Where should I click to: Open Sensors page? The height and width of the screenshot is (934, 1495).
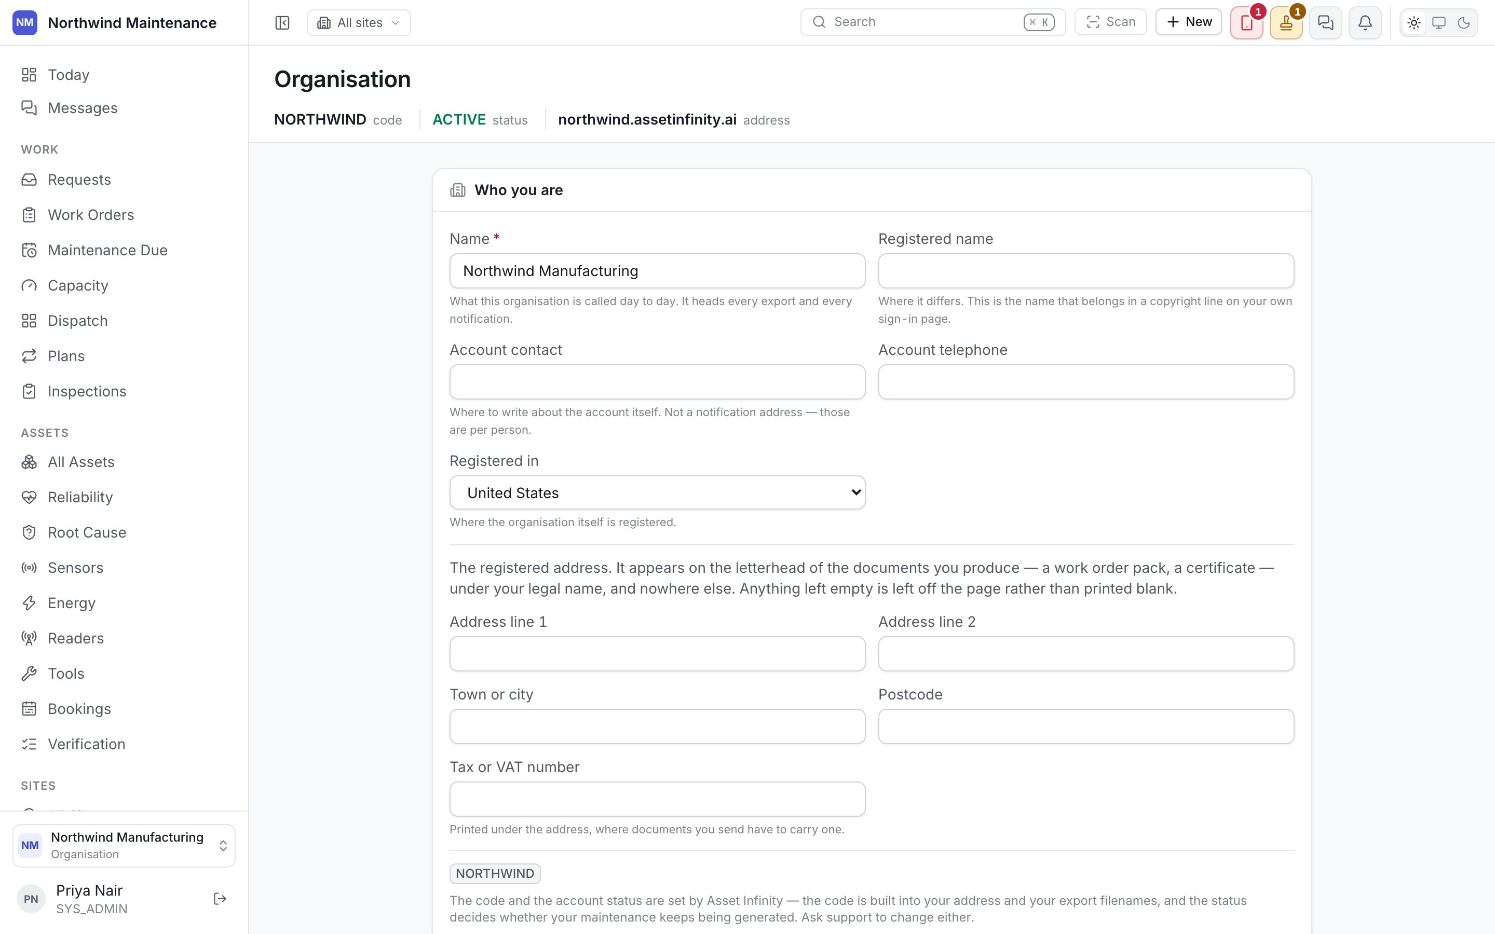coord(124,568)
